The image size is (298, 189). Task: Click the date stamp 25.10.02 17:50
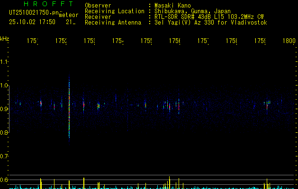coord(32,22)
